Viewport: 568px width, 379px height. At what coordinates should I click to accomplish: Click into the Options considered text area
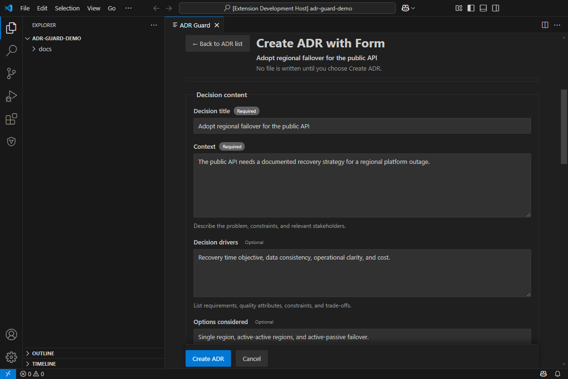click(x=362, y=336)
